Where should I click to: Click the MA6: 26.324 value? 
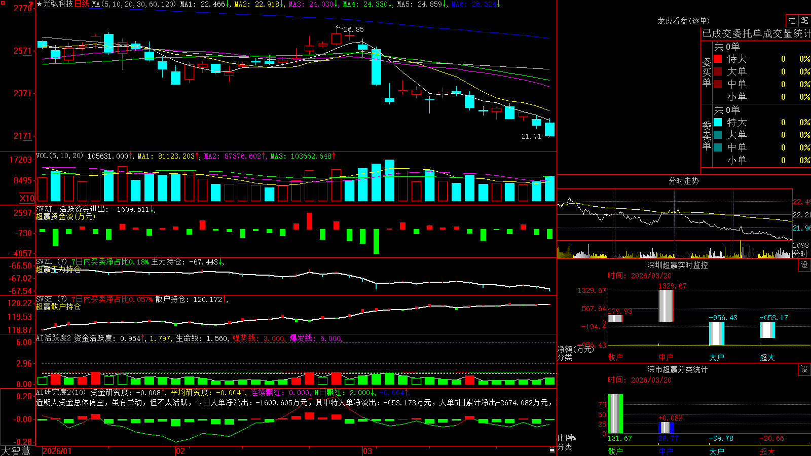pos(473,4)
